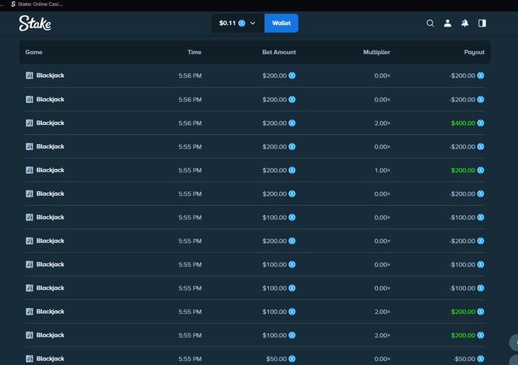Click the currency coin next to $0.11
Viewport: 518px width, 365px height.
(x=241, y=23)
